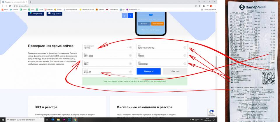Go to the next carousel slide arrow
Viewport: 280px width, 122px height.
[130, 16]
